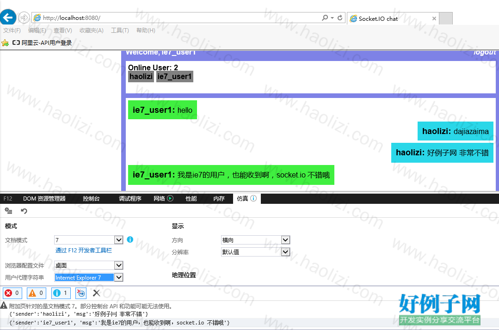Viewport: 499px width, 330px height.
Task: Click the favorites star icon
Action: point(5,43)
